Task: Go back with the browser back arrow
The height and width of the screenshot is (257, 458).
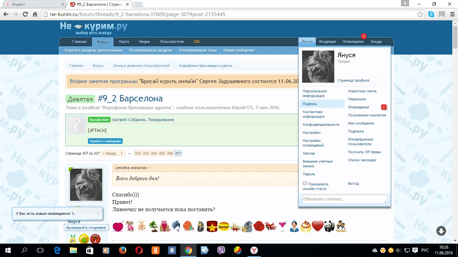Action: tap(5, 14)
